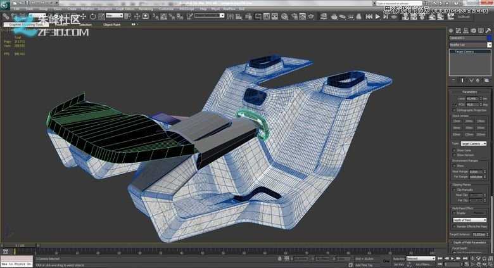Switch to the Object Paint tab
This screenshot has width=494, height=268.
(111, 24)
